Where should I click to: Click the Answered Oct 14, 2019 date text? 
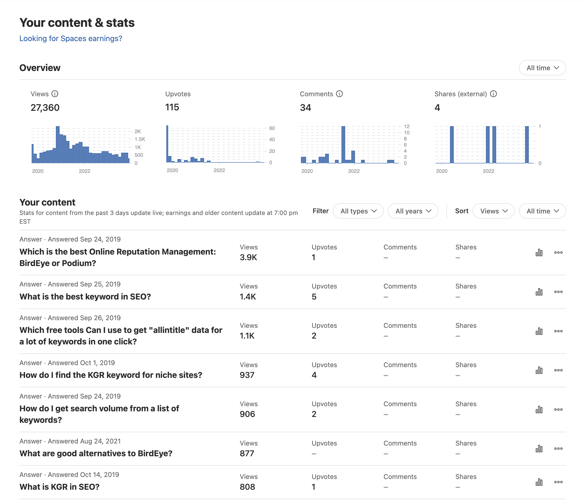click(x=83, y=475)
